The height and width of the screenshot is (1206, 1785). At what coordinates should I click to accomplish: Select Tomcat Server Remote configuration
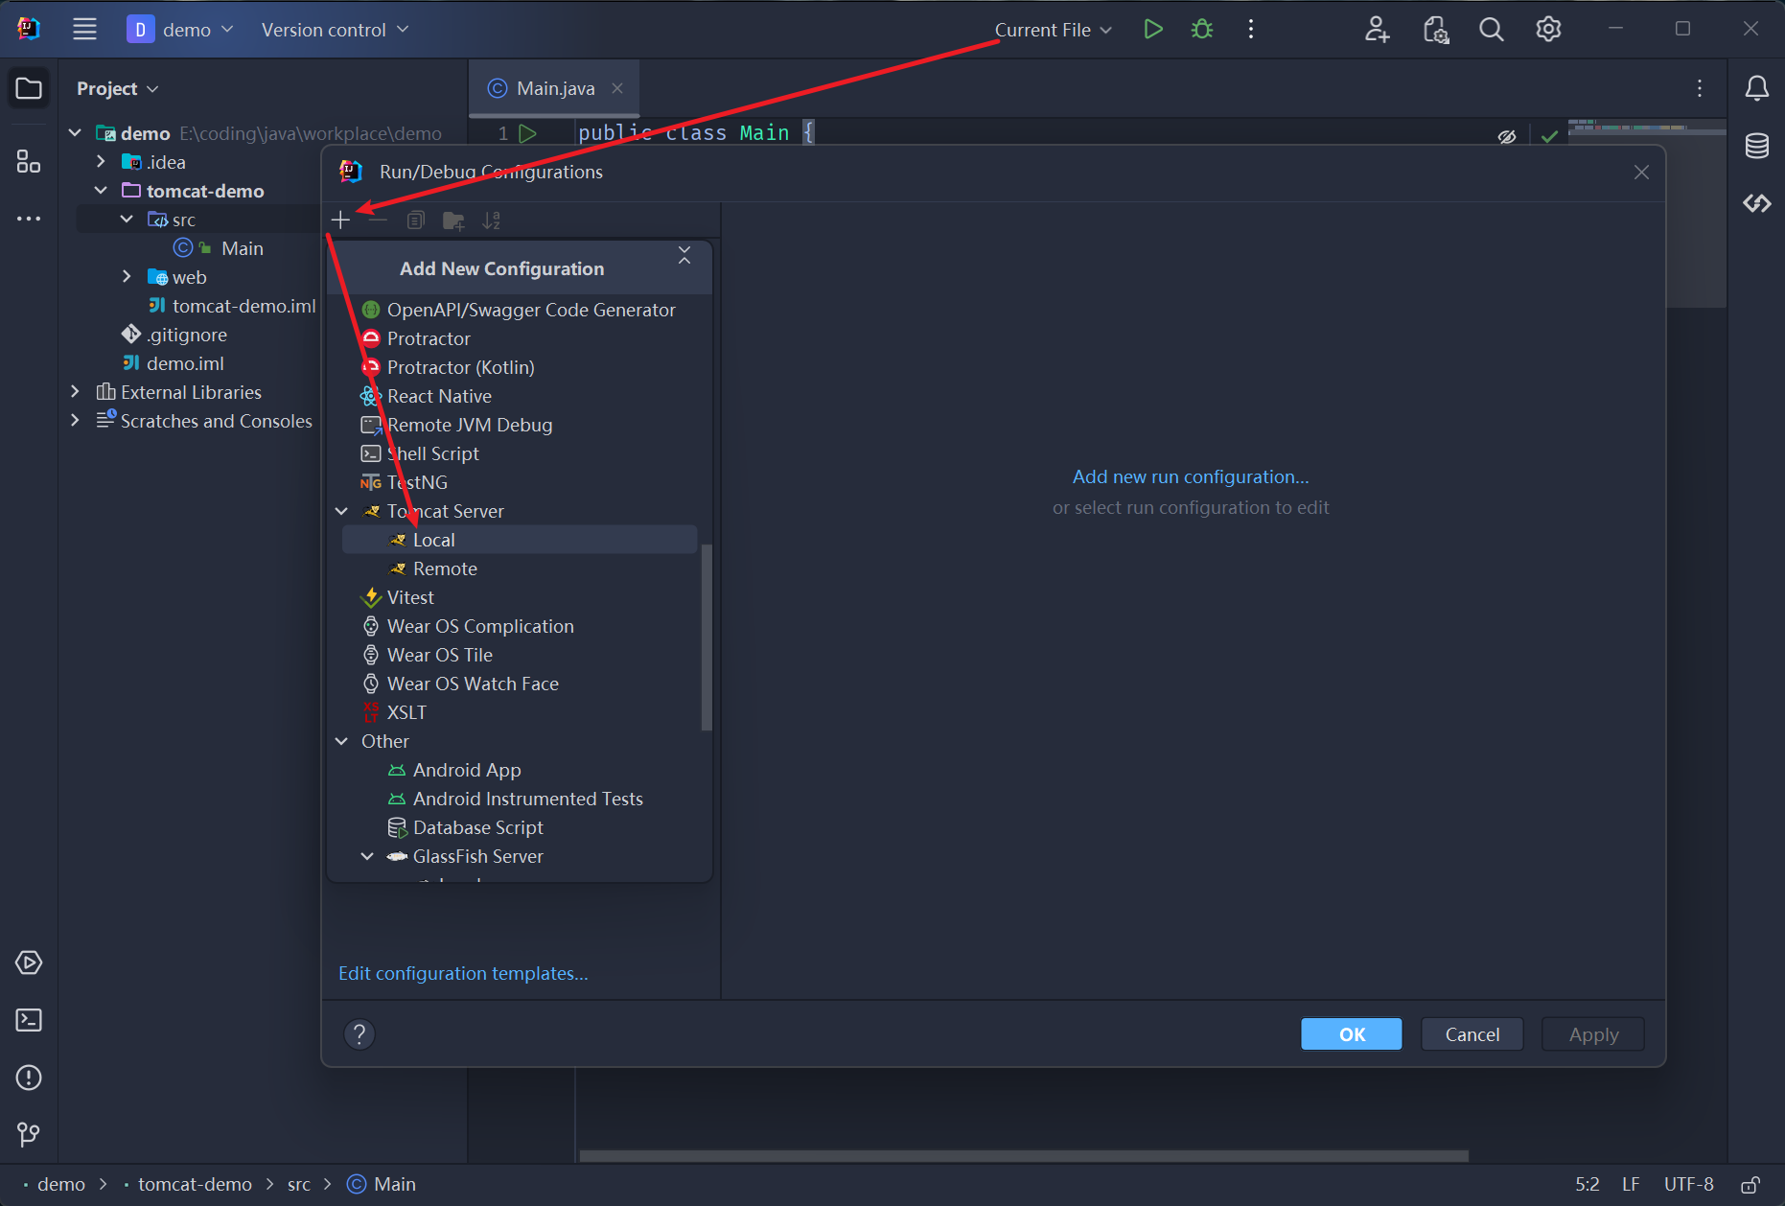point(520,568)
